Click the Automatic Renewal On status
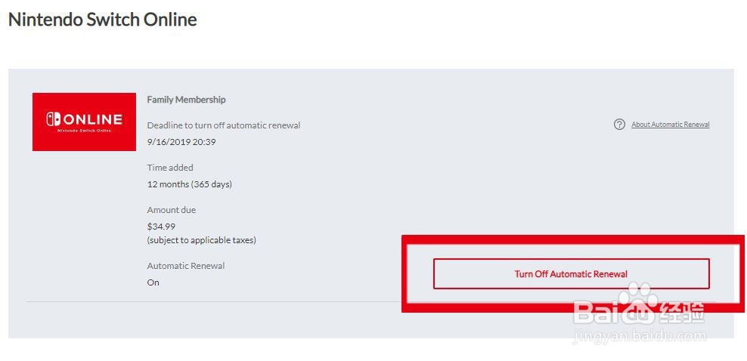Image resolution: width=747 pixels, height=361 pixels. tap(153, 282)
